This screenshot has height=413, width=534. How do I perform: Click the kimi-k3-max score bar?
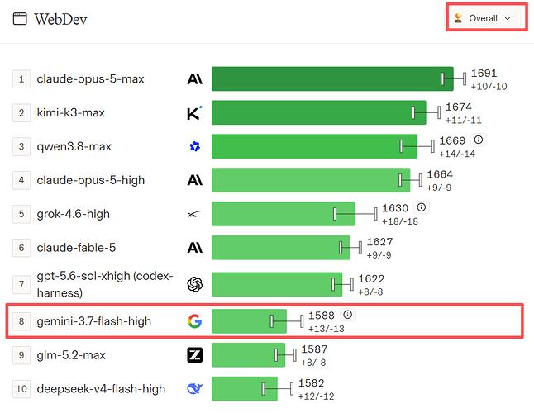pos(319,112)
